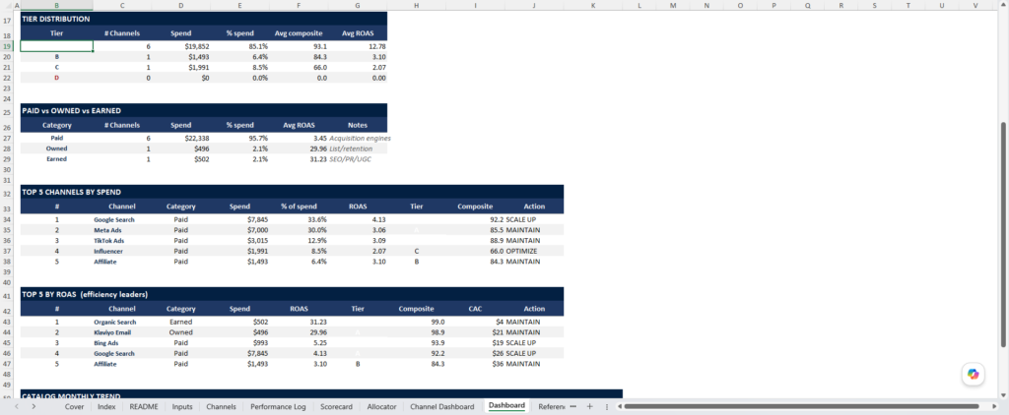Click horizontal scrollbar left arrow
Viewport: 1009px width, 415px height.
619,407
